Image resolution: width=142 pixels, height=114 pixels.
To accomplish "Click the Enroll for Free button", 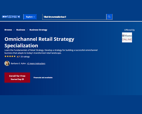I will coord(17,78).
